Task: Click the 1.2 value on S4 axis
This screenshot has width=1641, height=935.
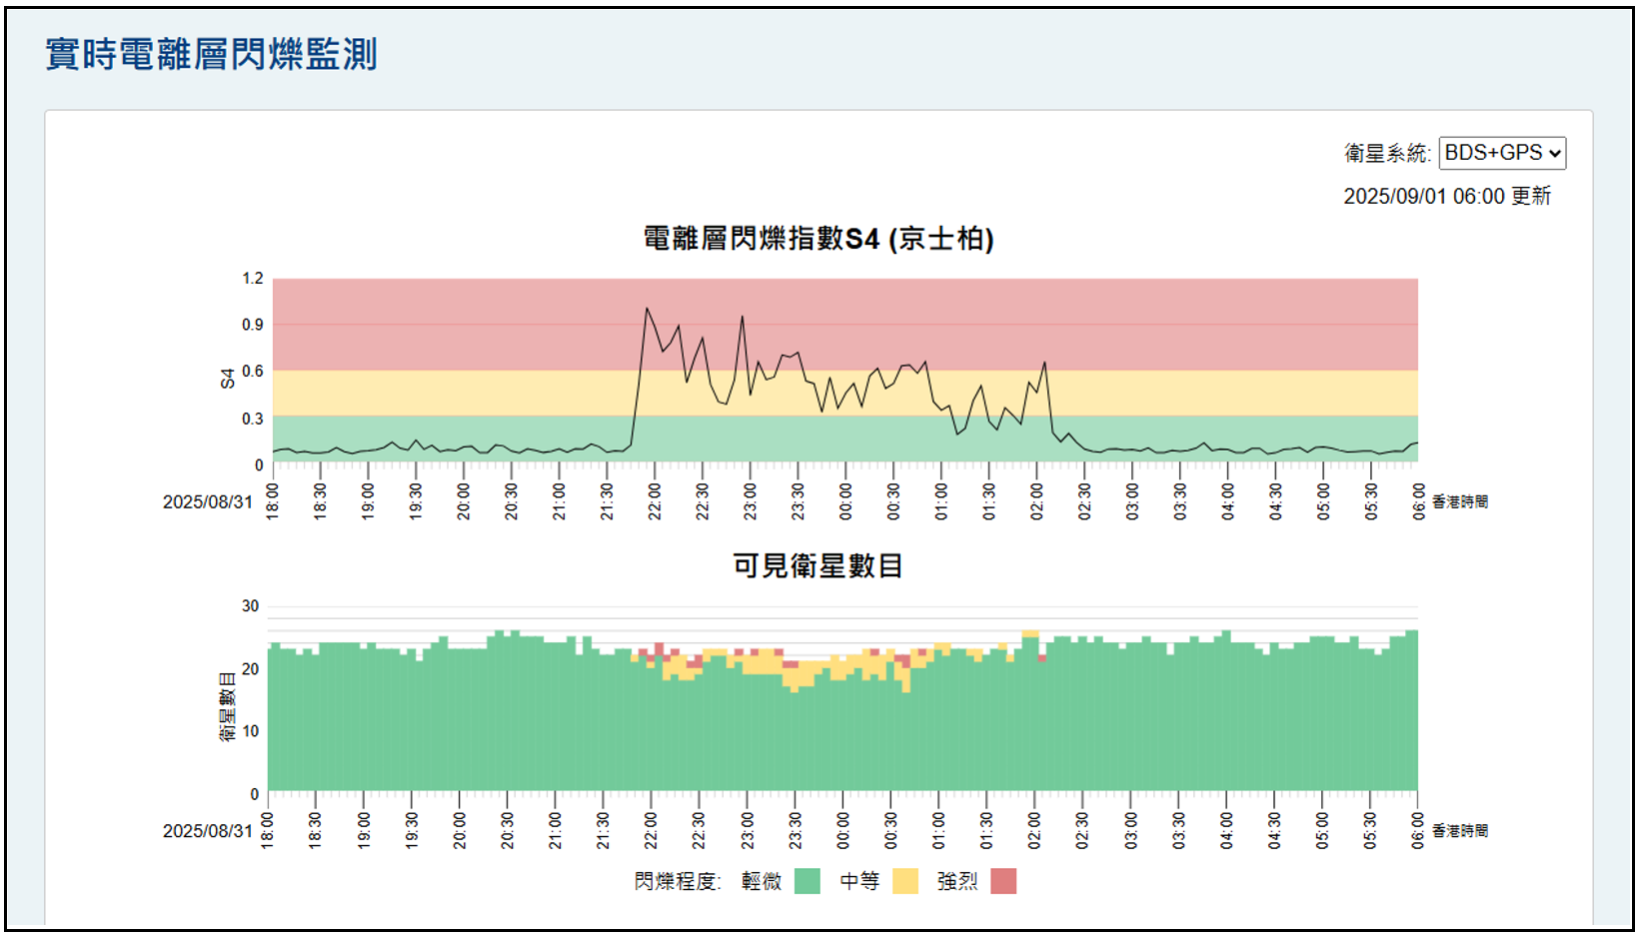Action: pyautogui.click(x=253, y=279)
